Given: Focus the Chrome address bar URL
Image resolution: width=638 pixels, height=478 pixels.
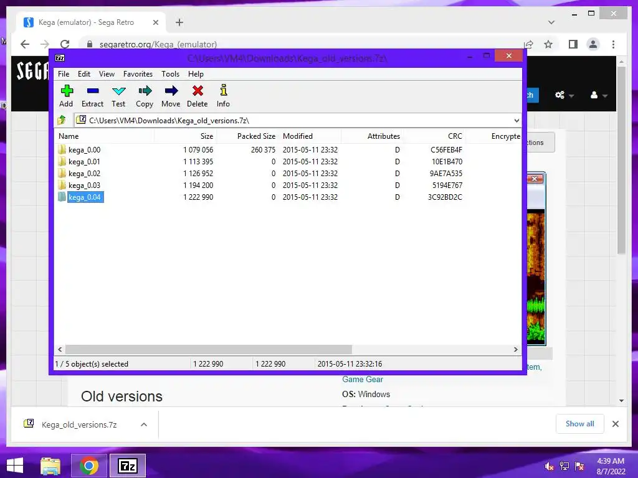Looking at the screenshot, I should pyautogui.click(x=158, y=44).
